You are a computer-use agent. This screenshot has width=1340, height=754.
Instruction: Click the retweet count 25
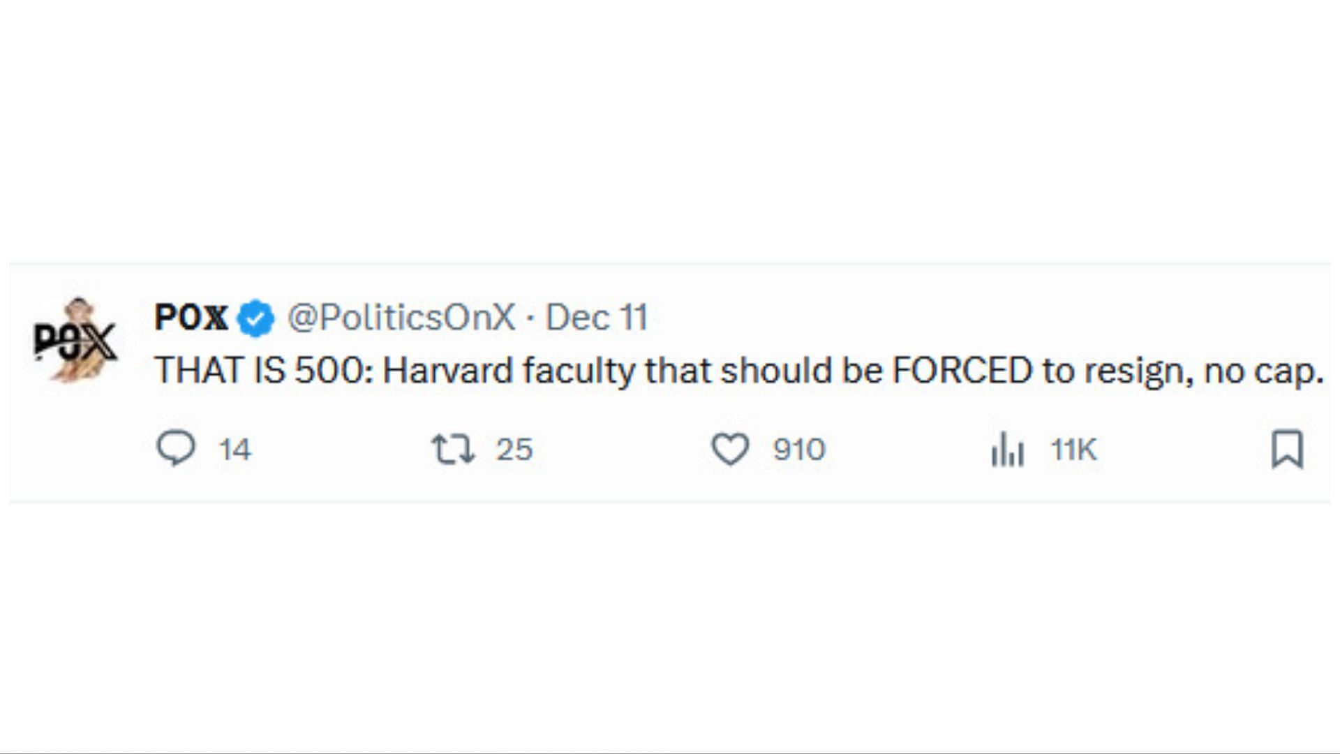tap(514, 450)
